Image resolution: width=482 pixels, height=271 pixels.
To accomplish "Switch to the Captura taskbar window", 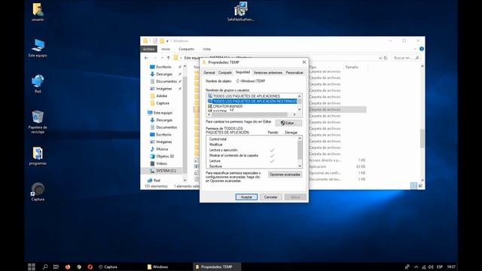I will (108, 266).
